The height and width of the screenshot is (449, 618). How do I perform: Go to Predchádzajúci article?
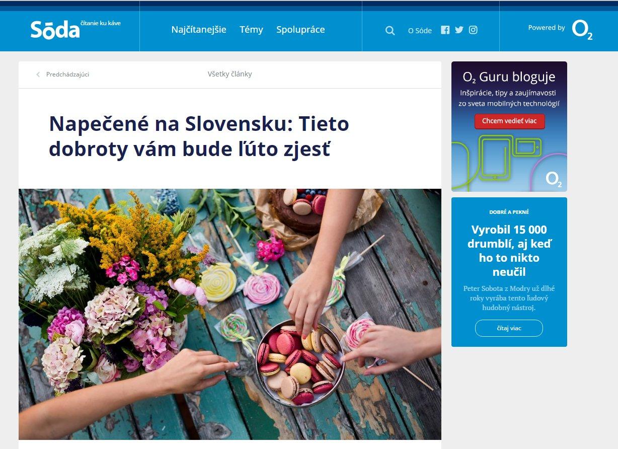click(x=67, y=74)
